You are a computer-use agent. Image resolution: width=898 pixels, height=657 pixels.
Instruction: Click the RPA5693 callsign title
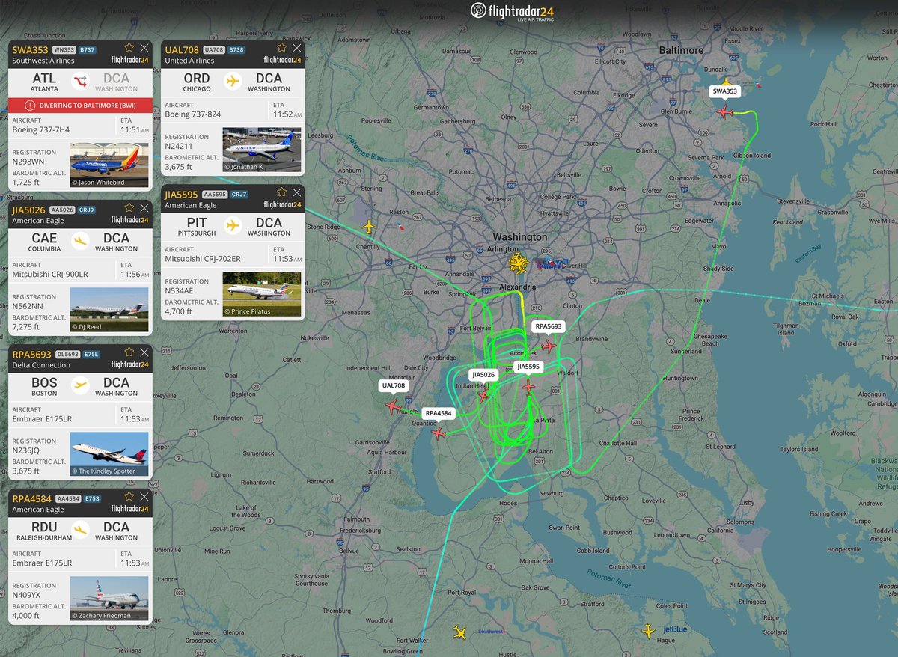(31, 355)
